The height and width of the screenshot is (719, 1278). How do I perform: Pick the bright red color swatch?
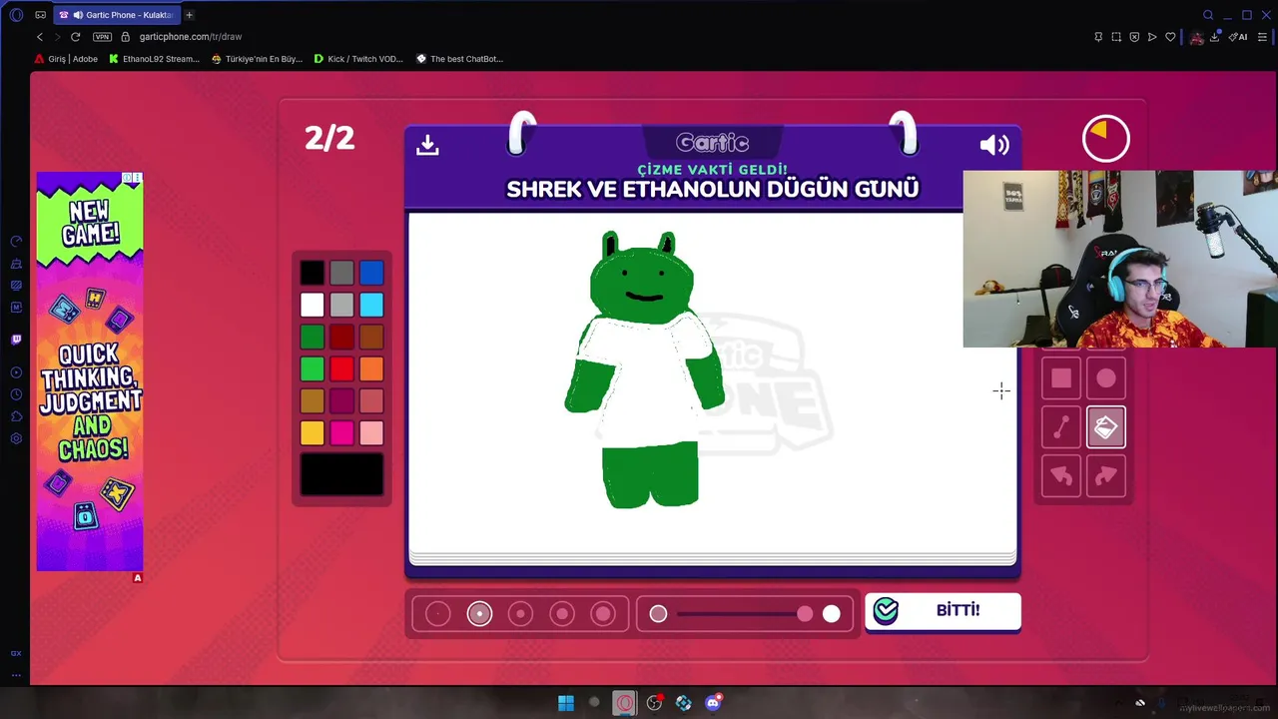coord(341,368)
